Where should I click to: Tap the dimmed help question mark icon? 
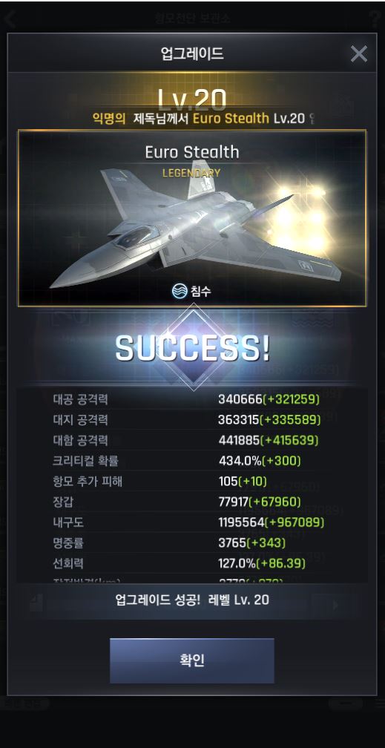coord(376,19)
